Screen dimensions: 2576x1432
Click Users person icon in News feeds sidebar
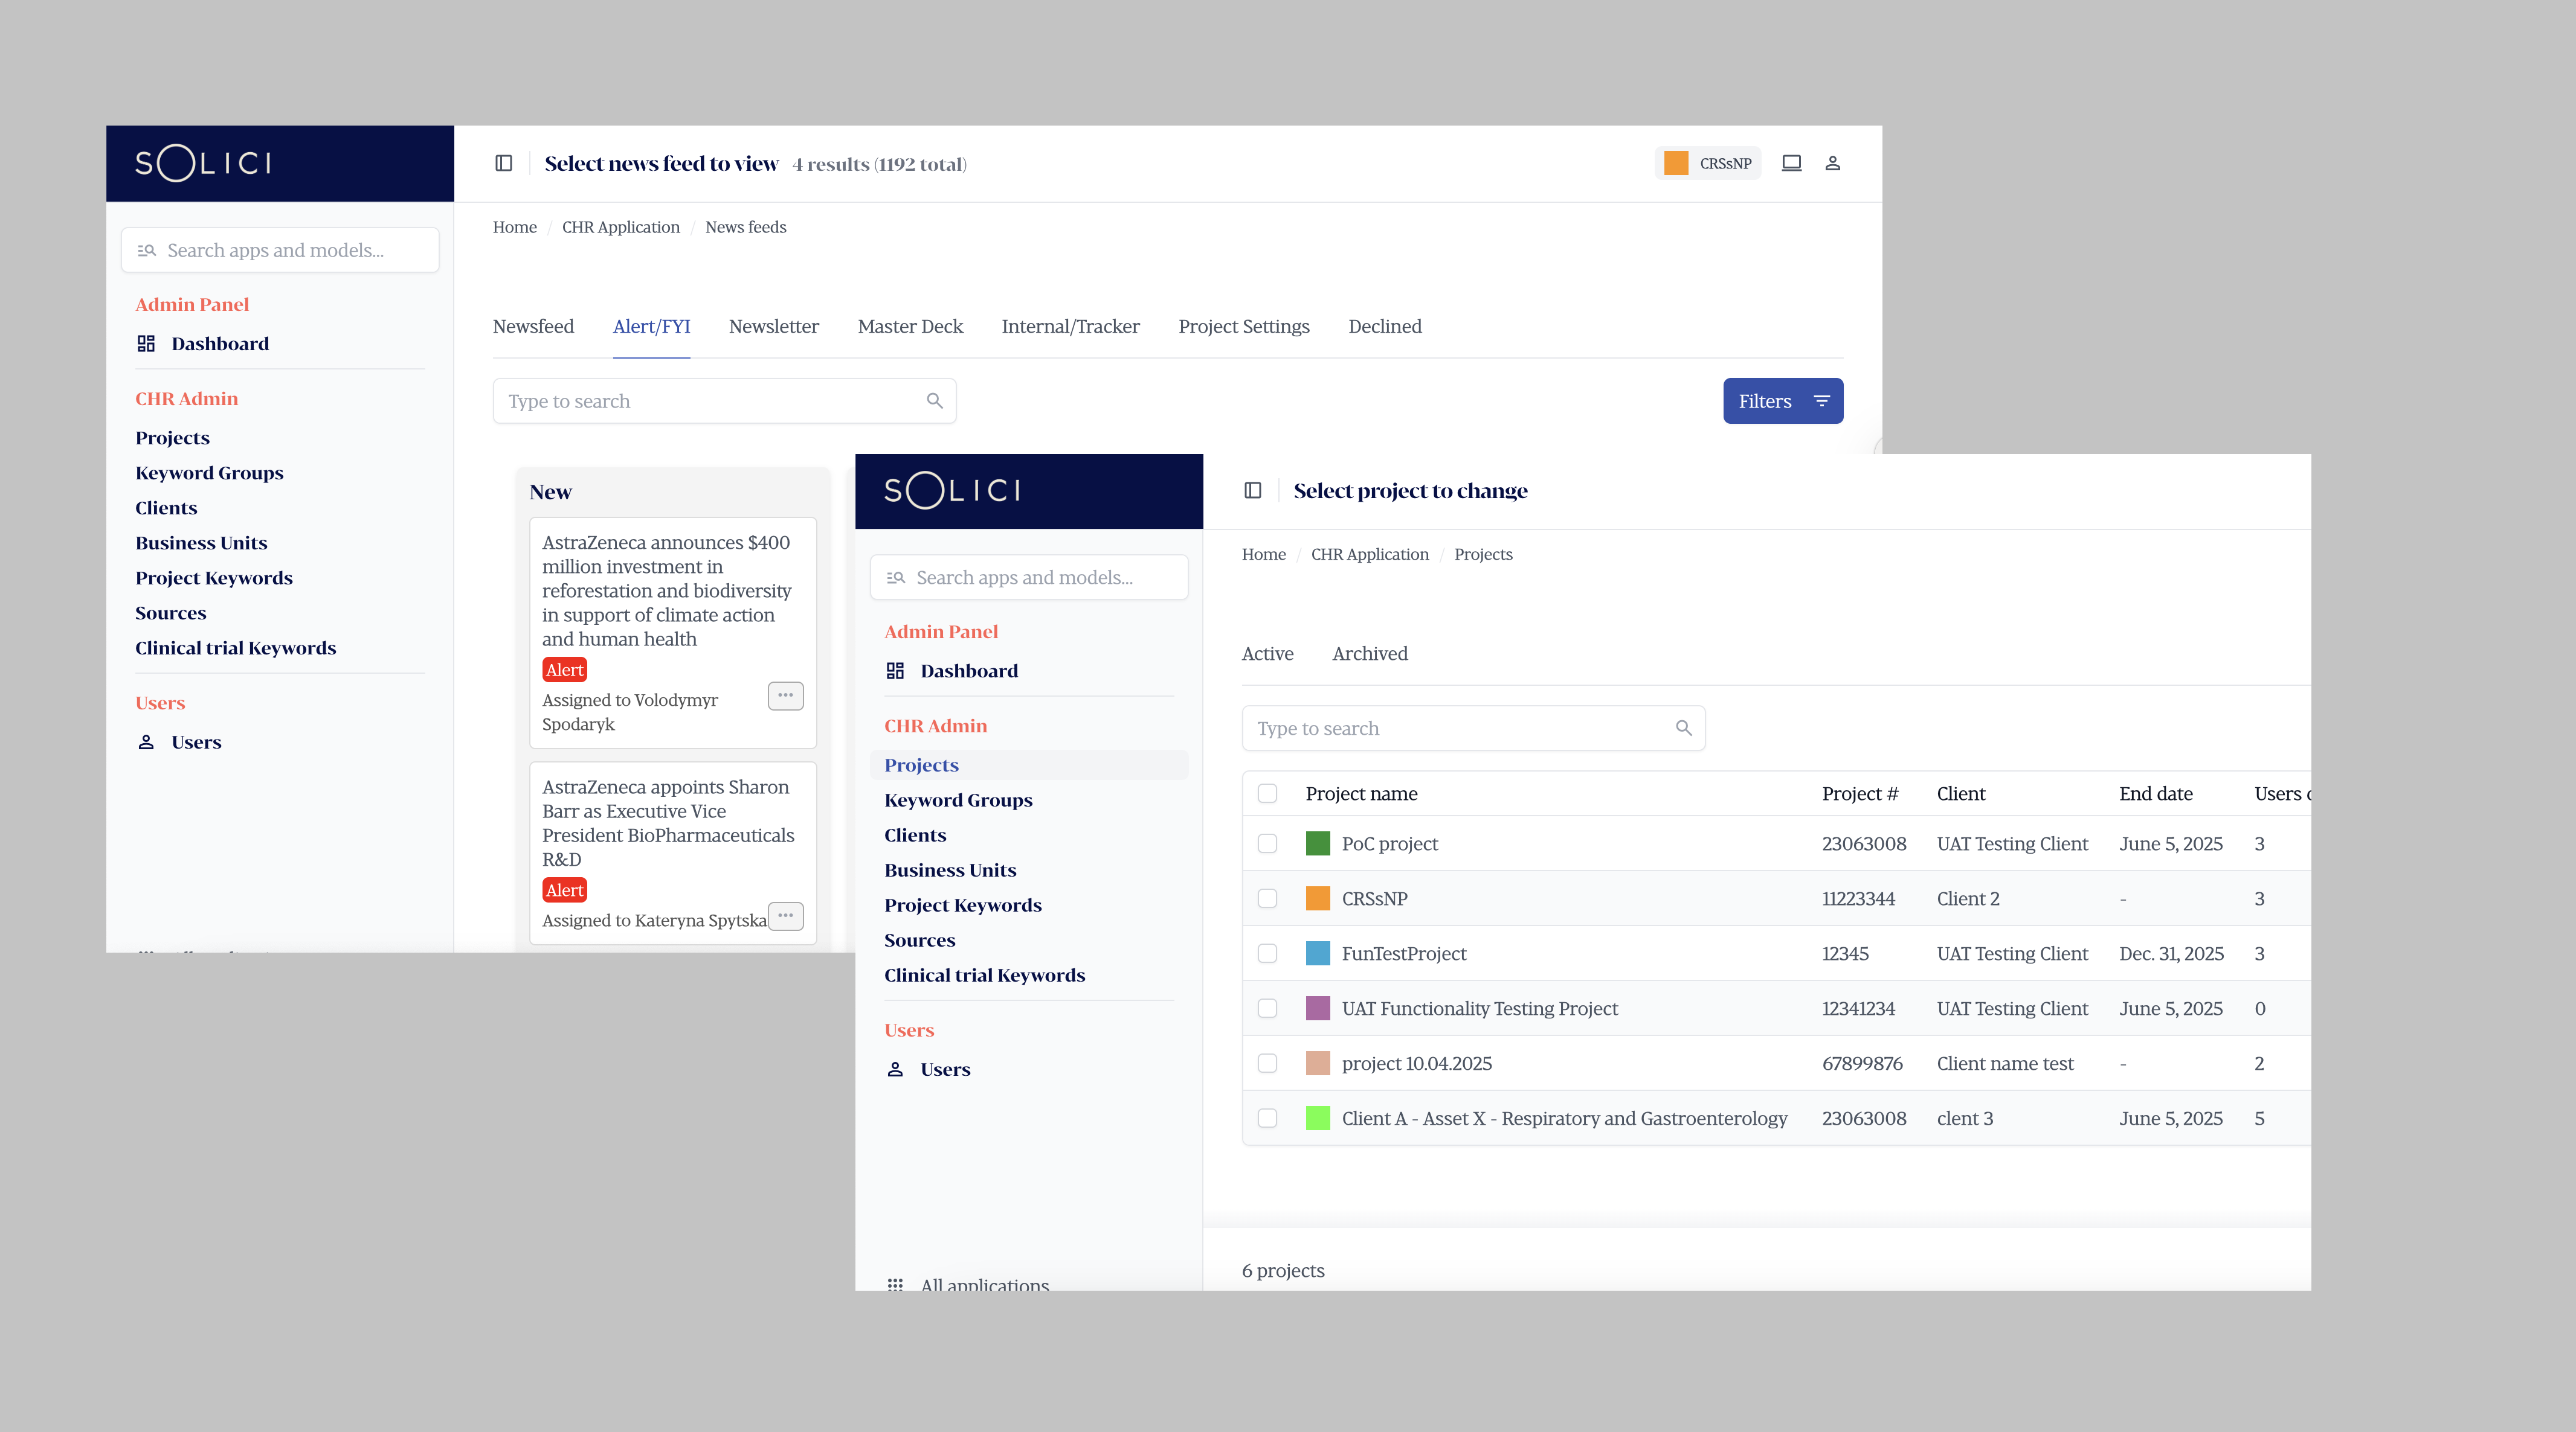146,743
